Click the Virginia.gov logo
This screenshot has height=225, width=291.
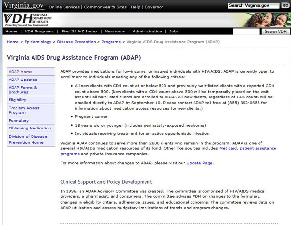[24, 6]
